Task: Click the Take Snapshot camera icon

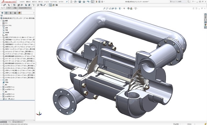Action: click(57, 5)
